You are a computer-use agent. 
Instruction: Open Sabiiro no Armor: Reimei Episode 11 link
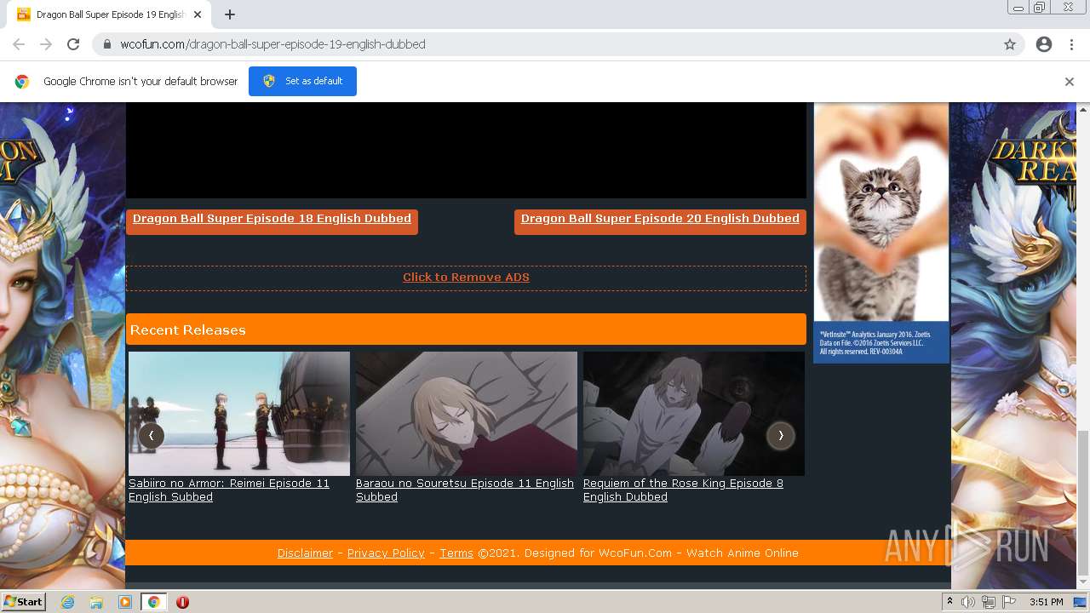(x=229, y=490)
